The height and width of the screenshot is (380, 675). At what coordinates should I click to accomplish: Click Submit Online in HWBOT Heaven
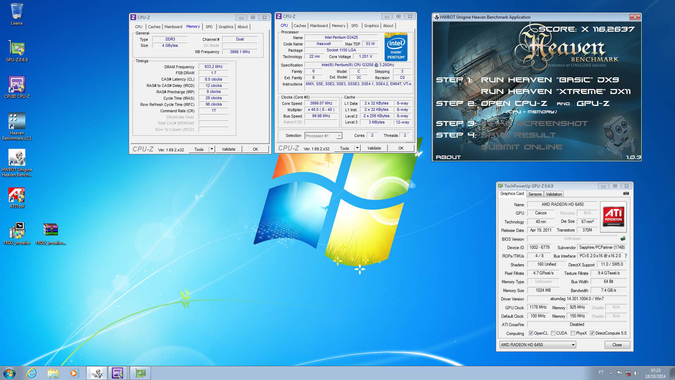(522, 147)
